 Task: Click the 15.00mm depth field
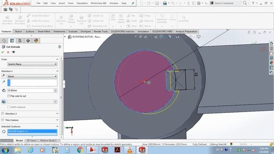30,90
